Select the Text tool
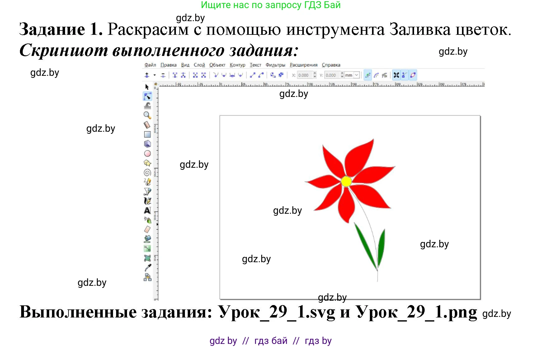 point(147,209)
